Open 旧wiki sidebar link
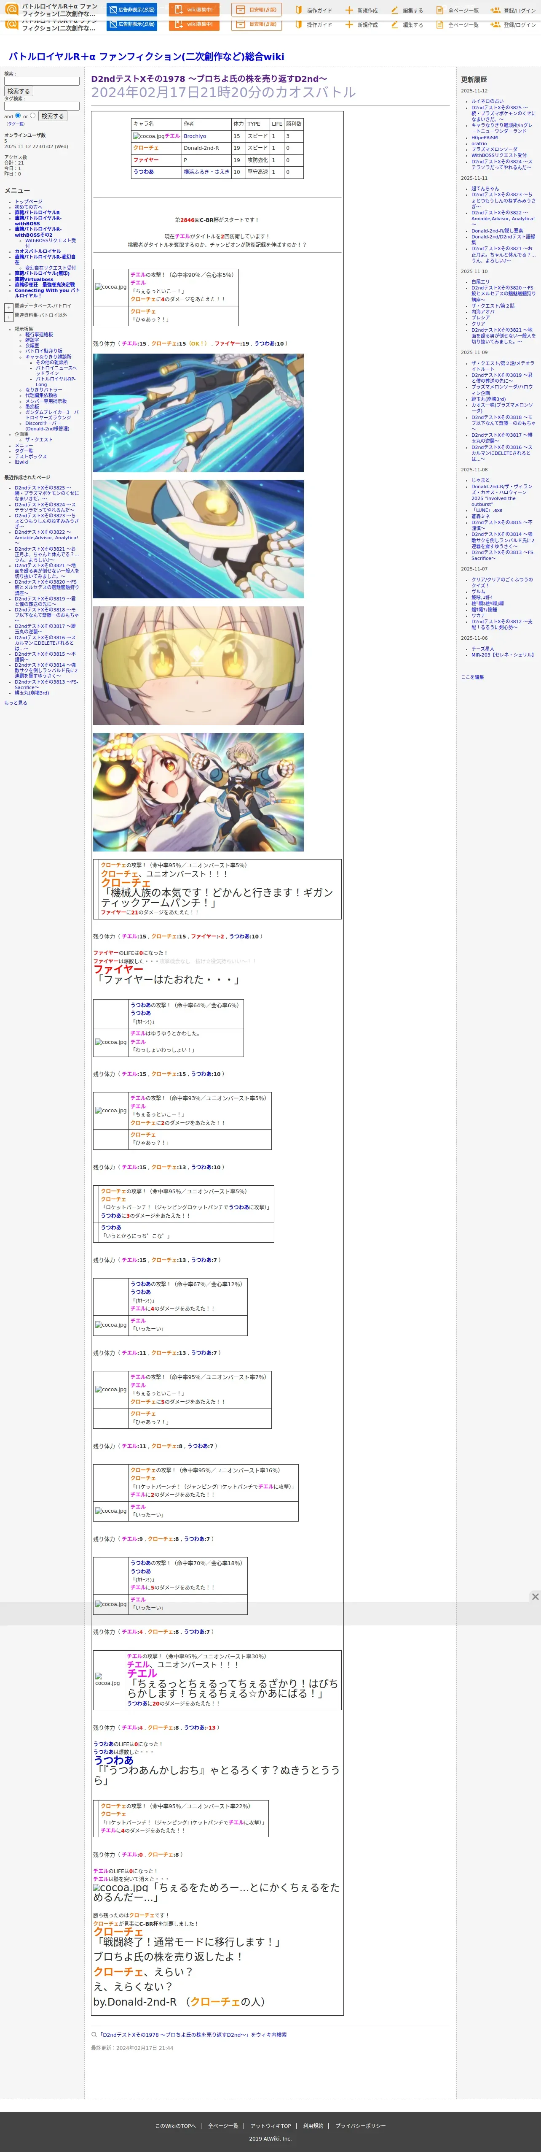This screenshot has width=541, height=2152. (21, 462)
